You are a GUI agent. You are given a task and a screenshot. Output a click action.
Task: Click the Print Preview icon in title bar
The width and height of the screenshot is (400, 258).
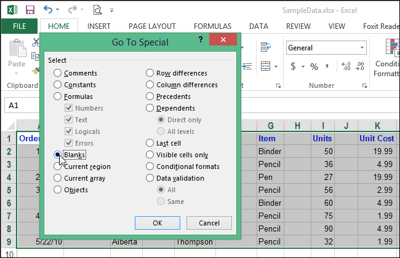97,10
